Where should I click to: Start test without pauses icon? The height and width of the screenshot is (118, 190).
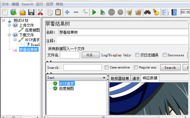coord(103,12)
